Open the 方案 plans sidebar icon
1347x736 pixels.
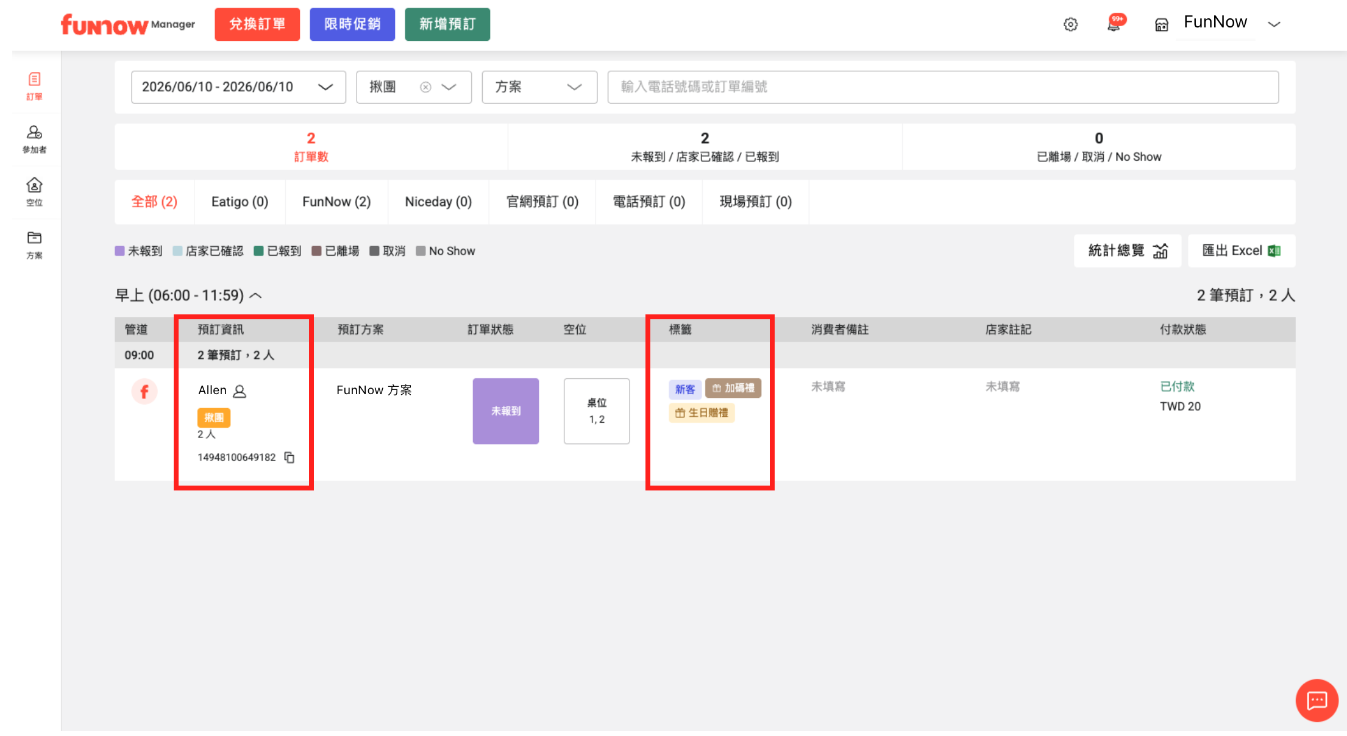pyautogui.click(x=35, y=245)
